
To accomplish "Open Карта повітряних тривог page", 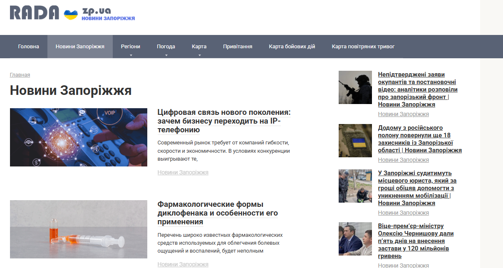I will pyautogui.click(x=363, y=47).
